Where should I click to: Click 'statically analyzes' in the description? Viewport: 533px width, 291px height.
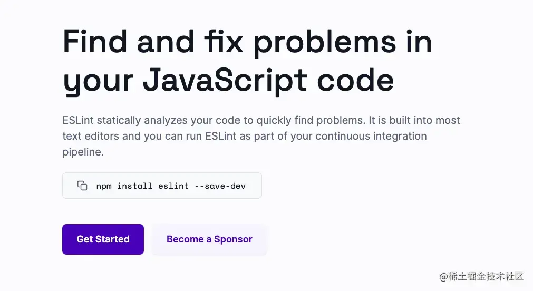[135, 120]
